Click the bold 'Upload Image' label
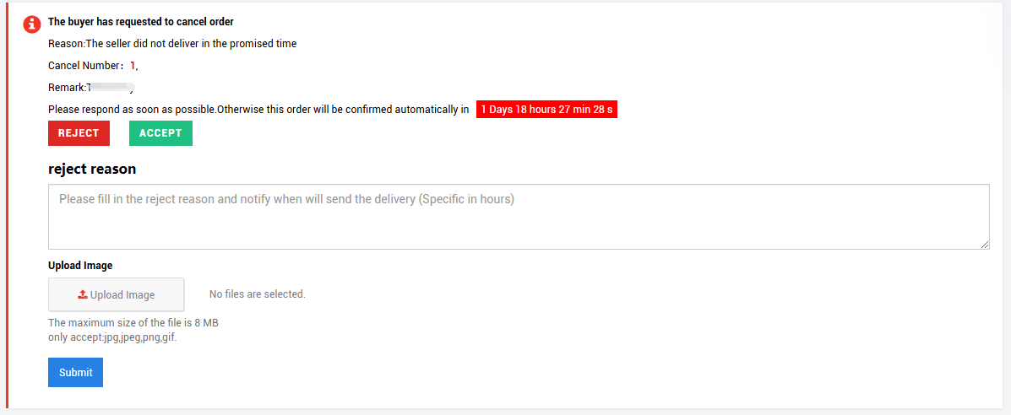 click(x=80, y=266)
